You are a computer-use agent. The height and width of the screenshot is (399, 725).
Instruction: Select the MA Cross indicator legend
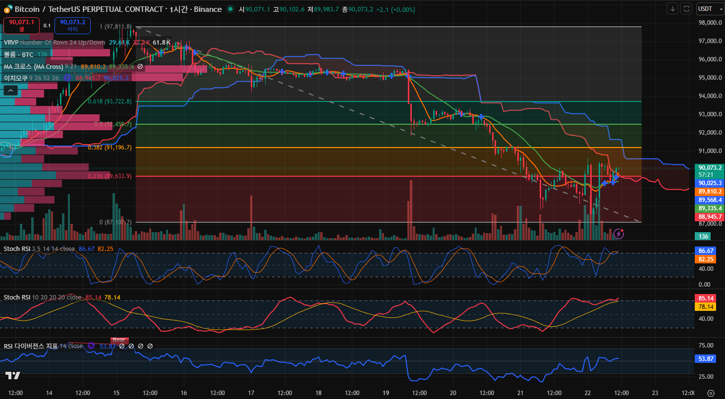tap(33, 66)
